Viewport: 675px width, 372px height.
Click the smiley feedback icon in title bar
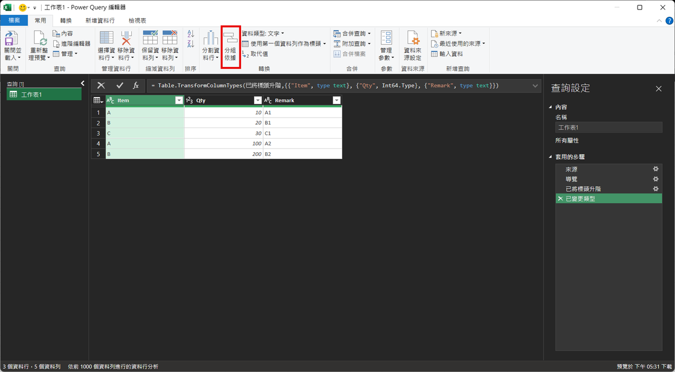pos(22,7)
